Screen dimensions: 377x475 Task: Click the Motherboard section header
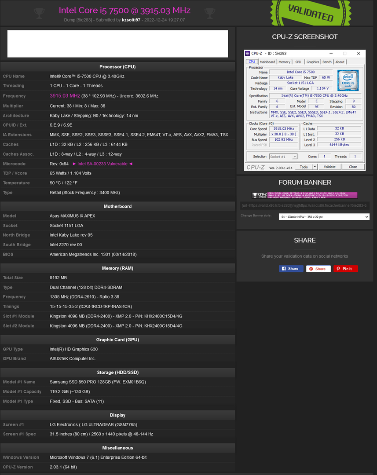117,207
